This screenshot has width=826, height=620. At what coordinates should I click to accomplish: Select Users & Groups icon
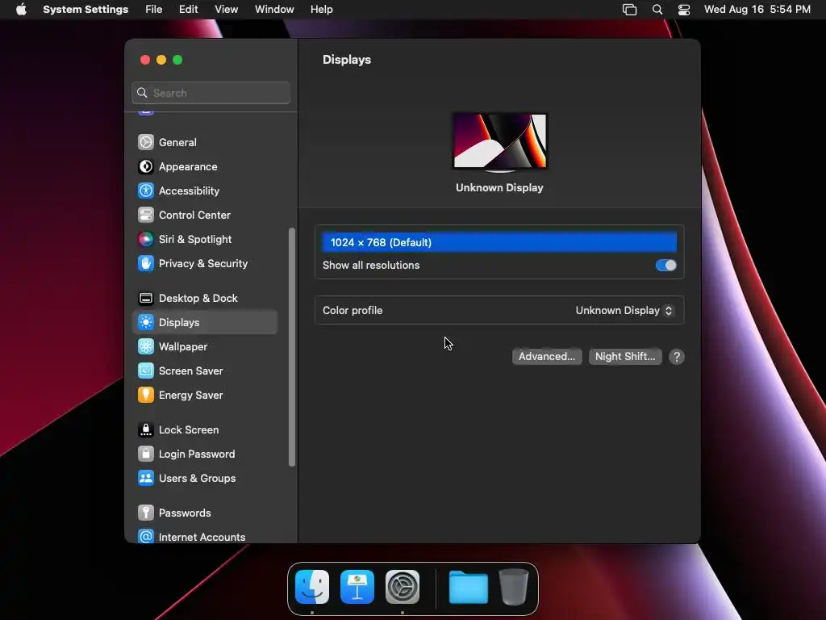click(146, 478)
